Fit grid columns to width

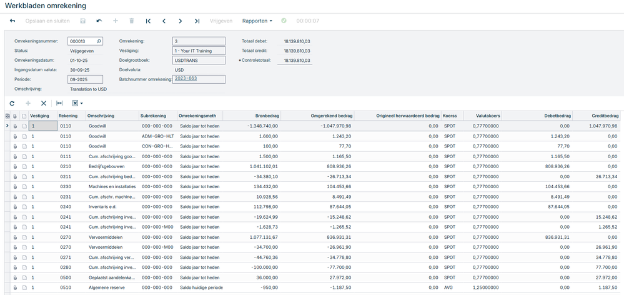pos(59,103)
